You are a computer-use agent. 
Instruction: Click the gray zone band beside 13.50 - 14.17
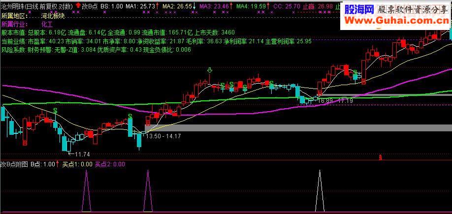298,128
